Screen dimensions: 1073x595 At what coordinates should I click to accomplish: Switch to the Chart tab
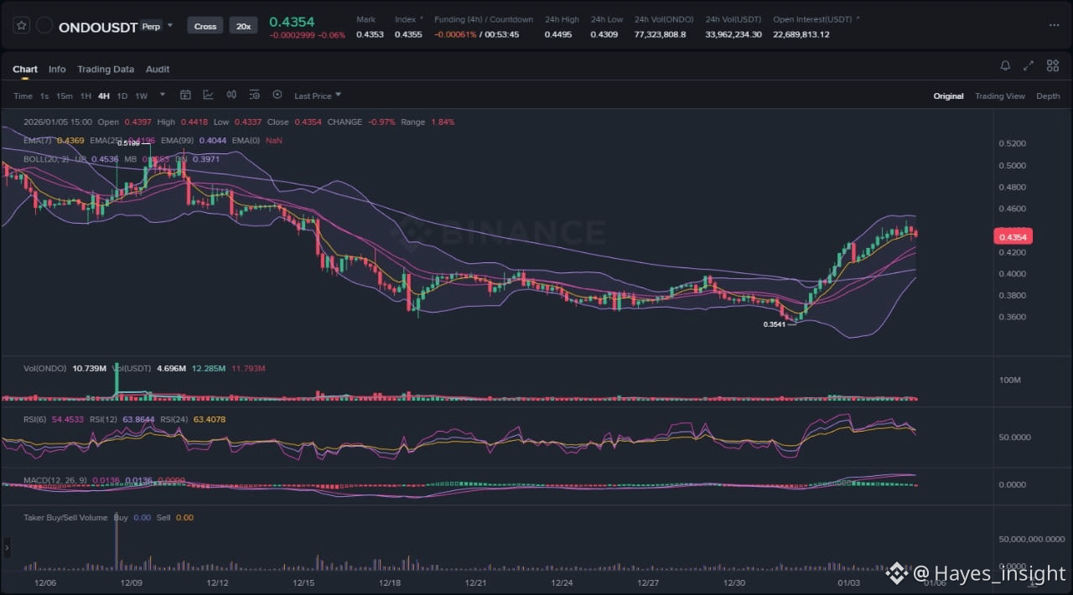(x=25, y=69)
